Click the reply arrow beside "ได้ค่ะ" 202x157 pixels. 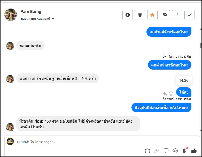pos(165,93)
